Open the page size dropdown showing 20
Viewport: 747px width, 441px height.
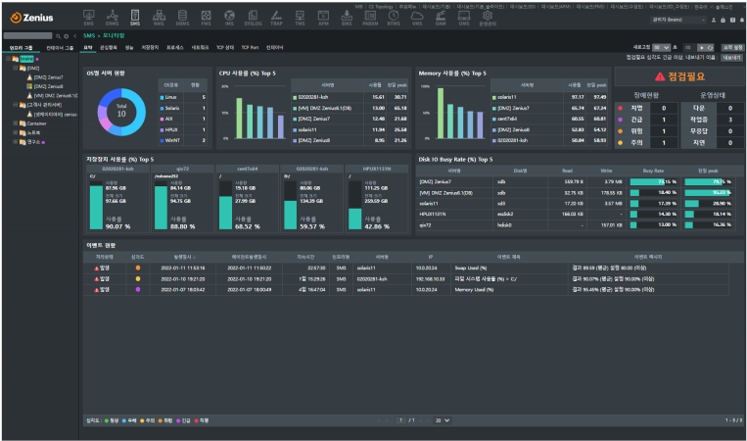tap(443, 419)
